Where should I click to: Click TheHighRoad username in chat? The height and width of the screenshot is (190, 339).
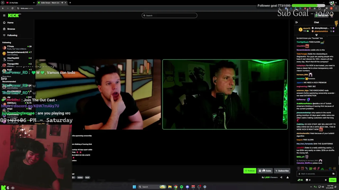point(302,42)
